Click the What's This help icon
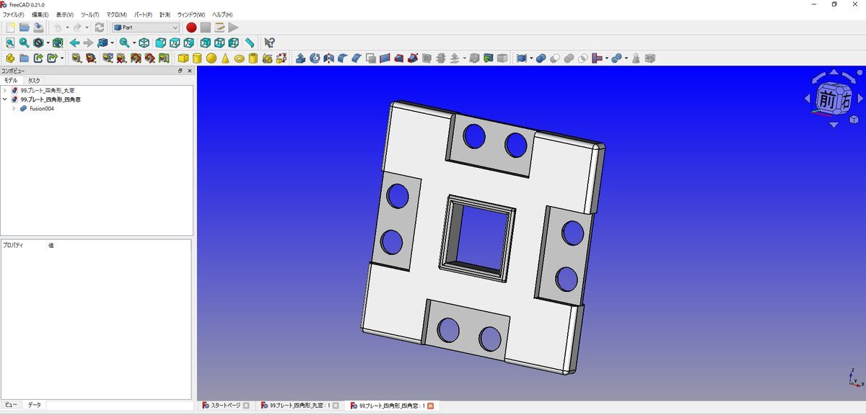 click(269, 43)
